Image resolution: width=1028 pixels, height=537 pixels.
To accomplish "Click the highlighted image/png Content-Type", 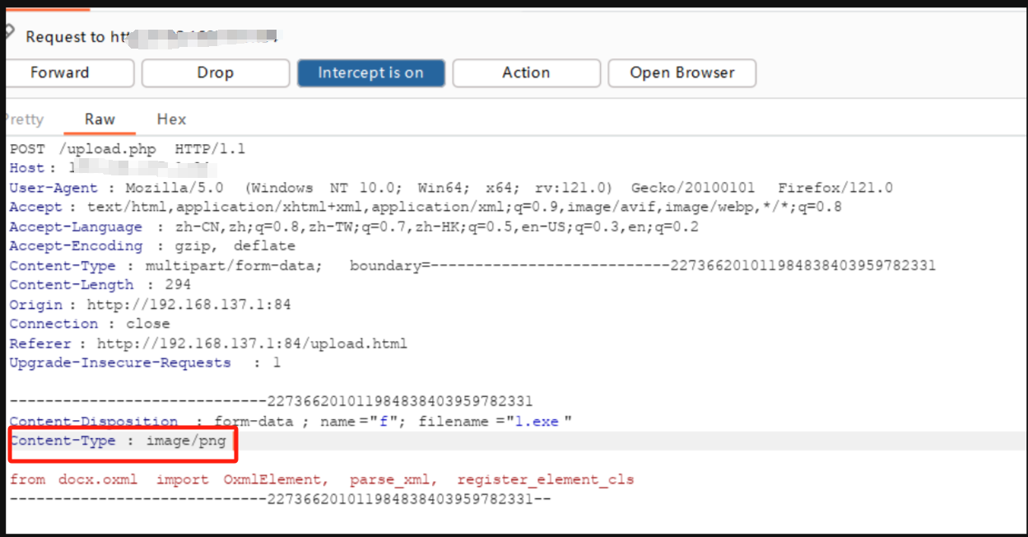I will pos(185,441).
